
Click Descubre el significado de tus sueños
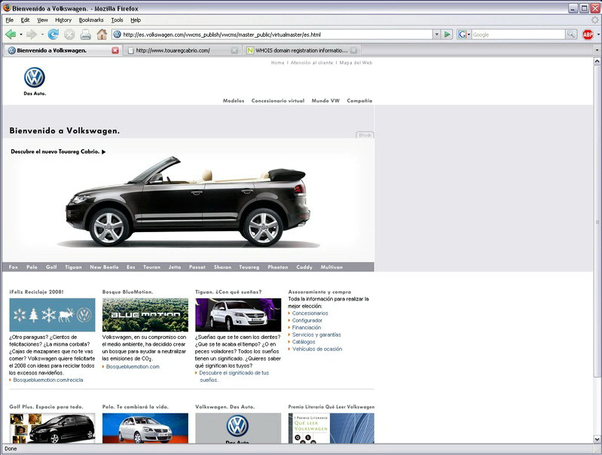pos(234,377)
